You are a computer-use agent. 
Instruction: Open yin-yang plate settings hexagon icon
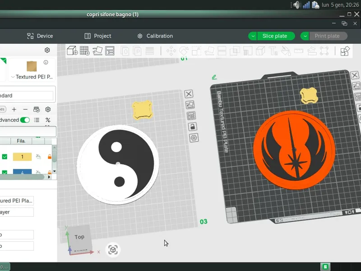[194, 138]
